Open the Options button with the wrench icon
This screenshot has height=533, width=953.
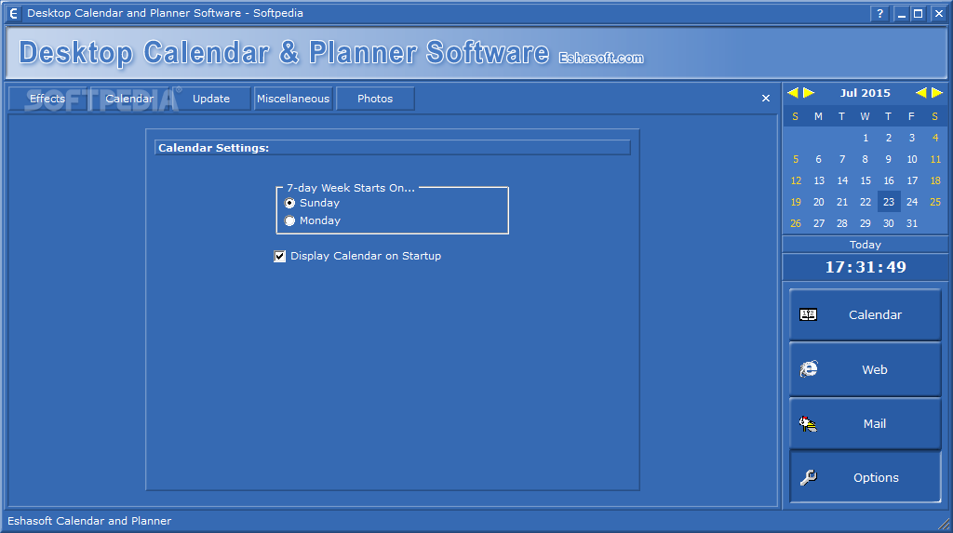(865, 477)
